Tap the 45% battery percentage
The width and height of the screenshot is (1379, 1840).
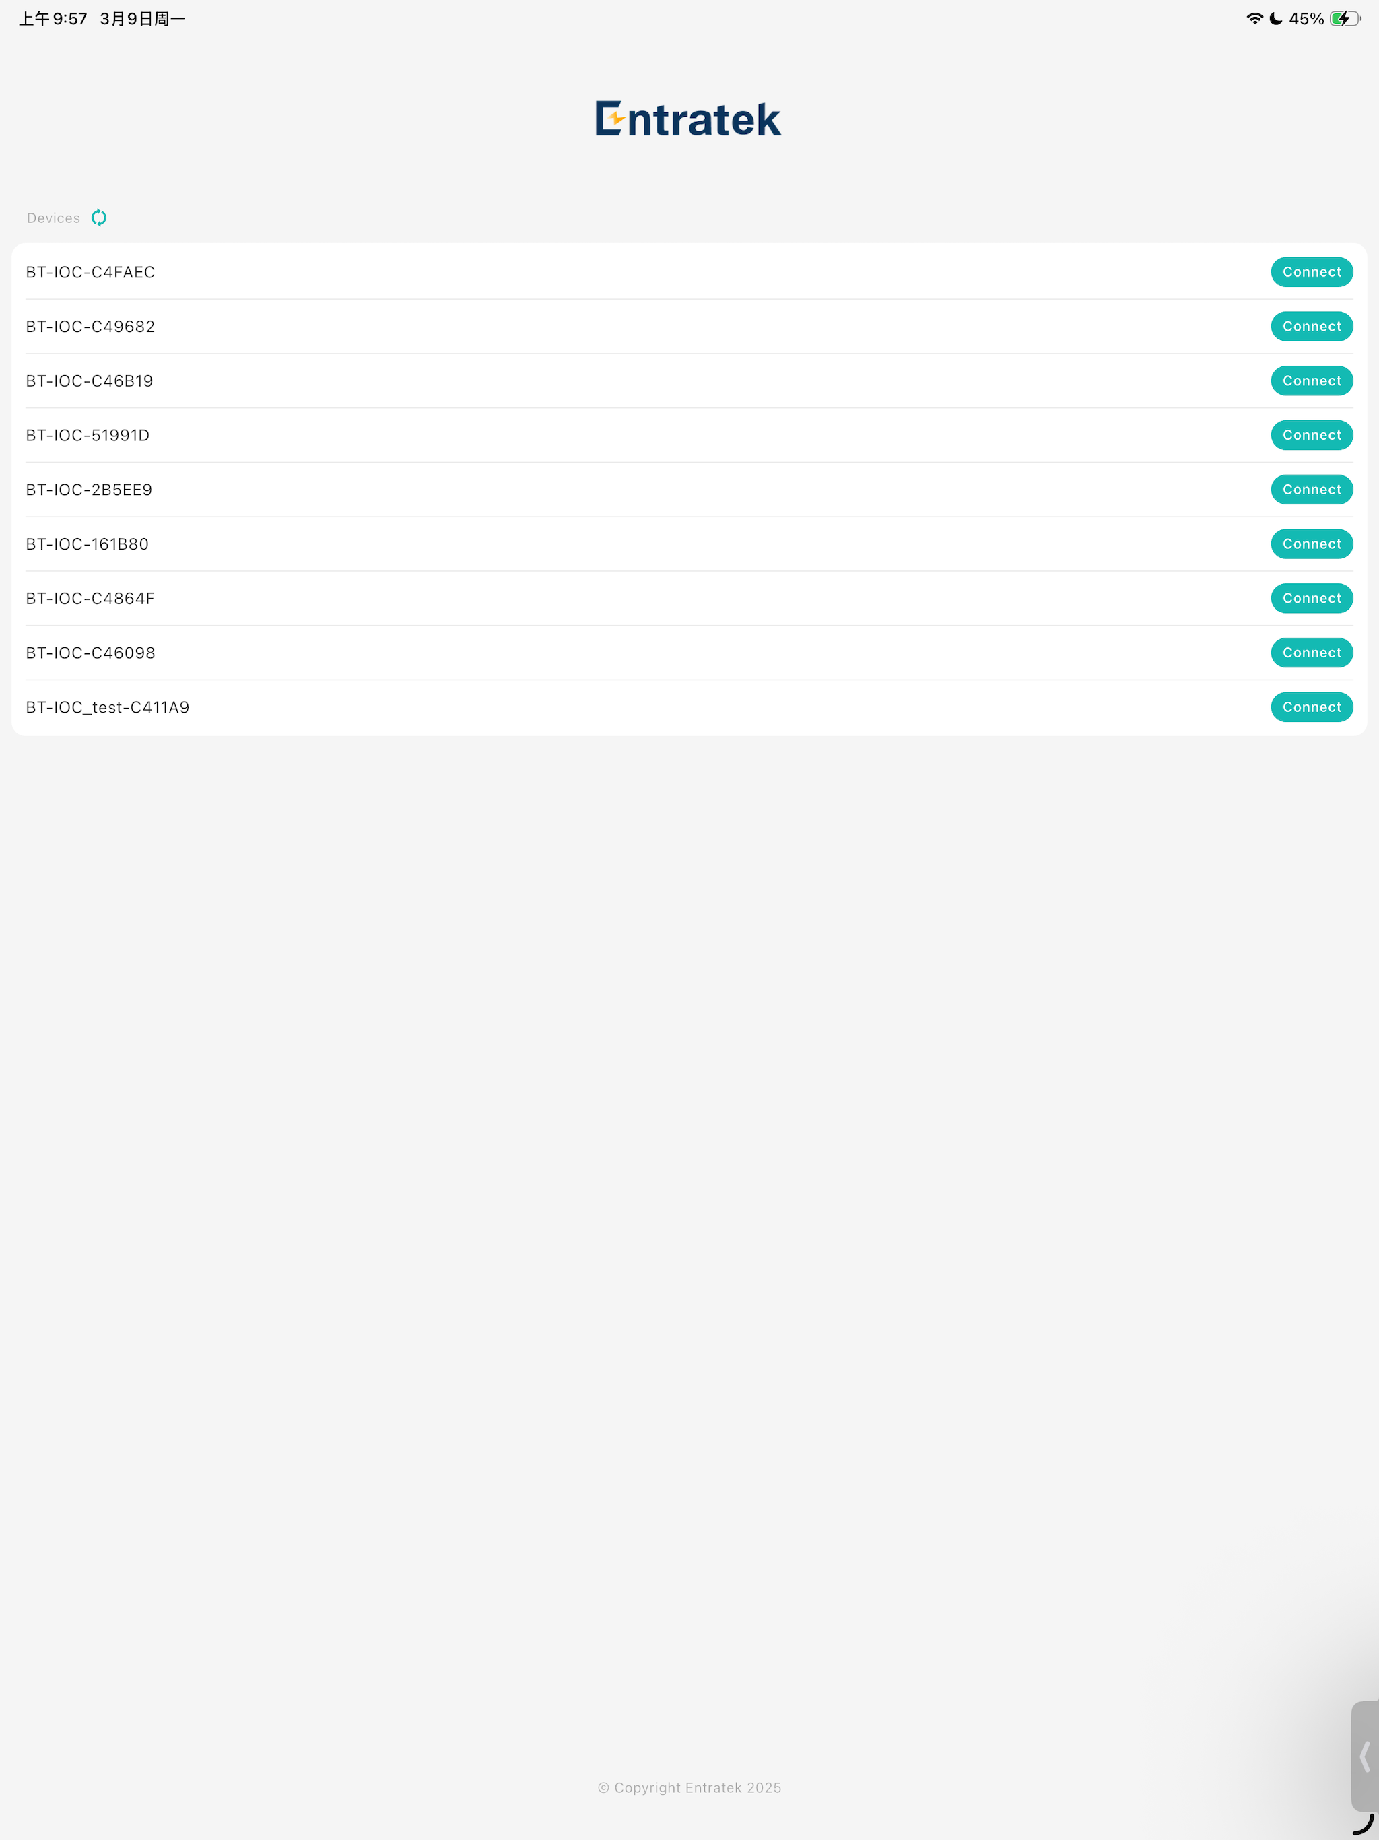(1306, 18)
